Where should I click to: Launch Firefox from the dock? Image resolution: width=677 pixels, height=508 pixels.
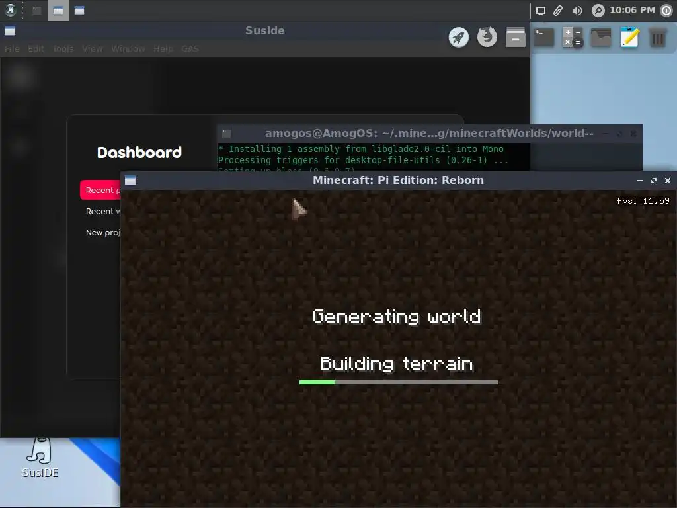point(487,37)
